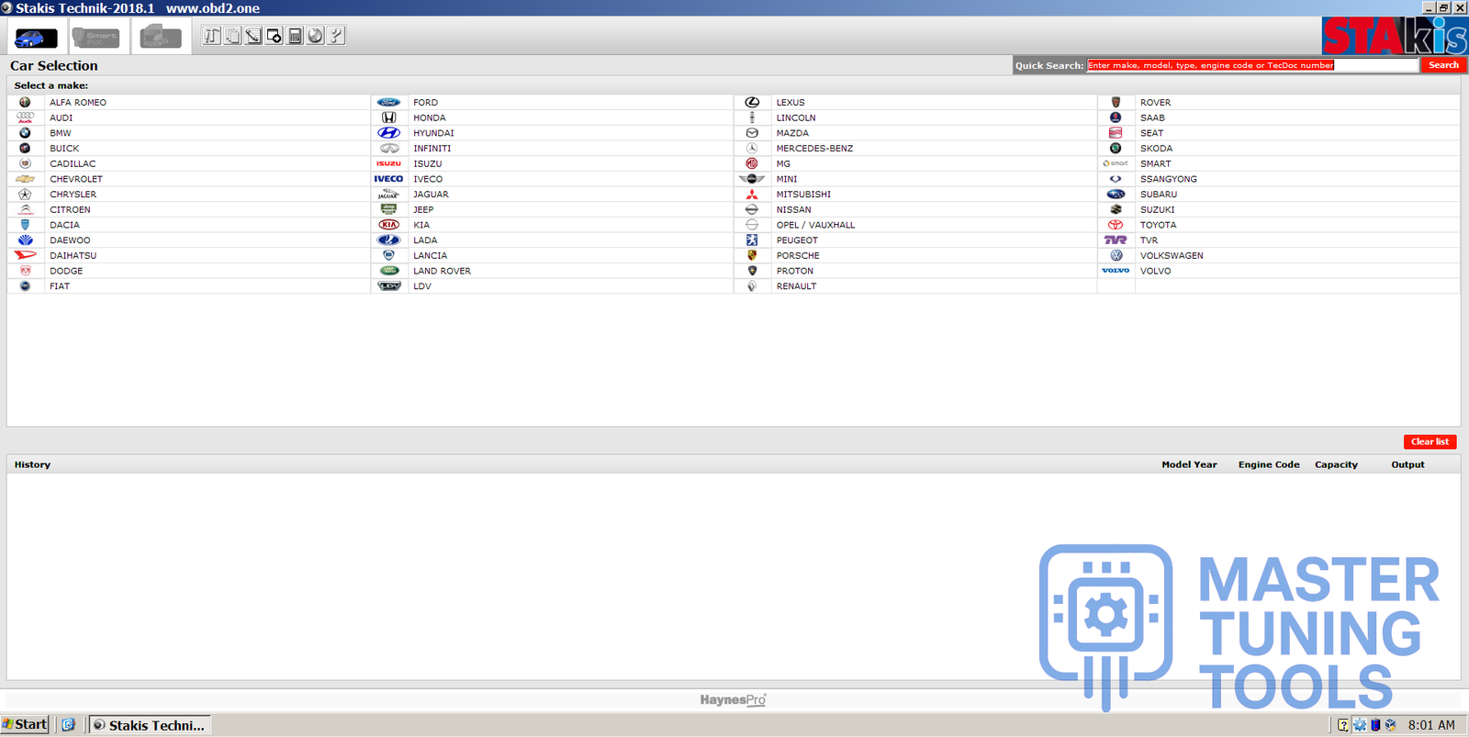Click the tools toolbar icon
The image size is (1469, 737).
(212, 36)
